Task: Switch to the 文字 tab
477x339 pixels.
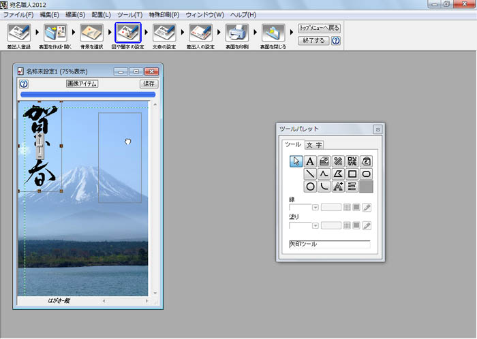Action: (314, 144)
